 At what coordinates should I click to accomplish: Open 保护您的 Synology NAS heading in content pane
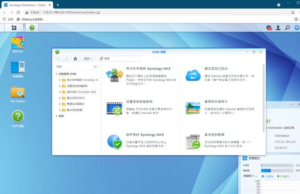click(145, 135)
